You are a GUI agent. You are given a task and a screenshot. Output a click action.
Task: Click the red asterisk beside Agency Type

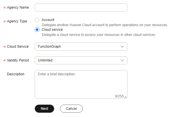5,21
